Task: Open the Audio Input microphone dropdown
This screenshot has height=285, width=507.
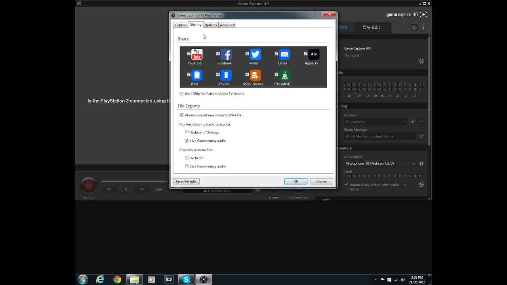Action: (380, 163)
